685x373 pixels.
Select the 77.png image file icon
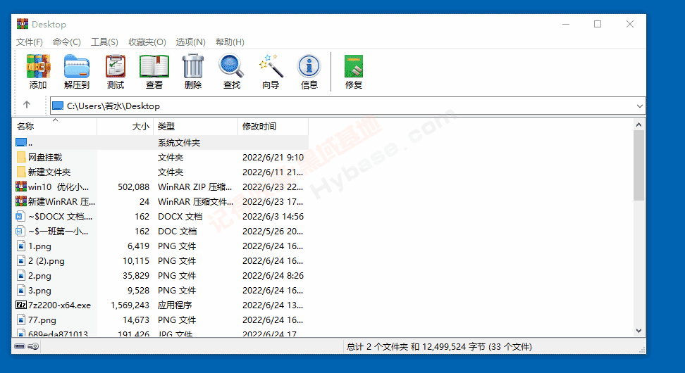click(x=20, y=320)
